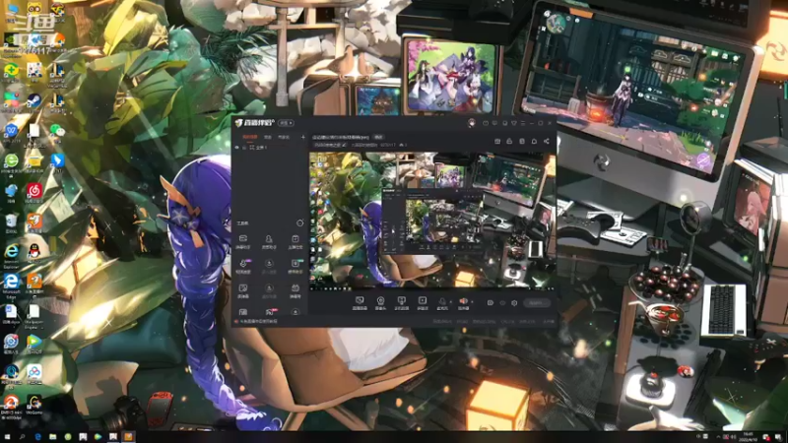Click the taskbar search magnifier icon
The height and width of the screenshot is (443, 788).
click(x=22, y=437)
